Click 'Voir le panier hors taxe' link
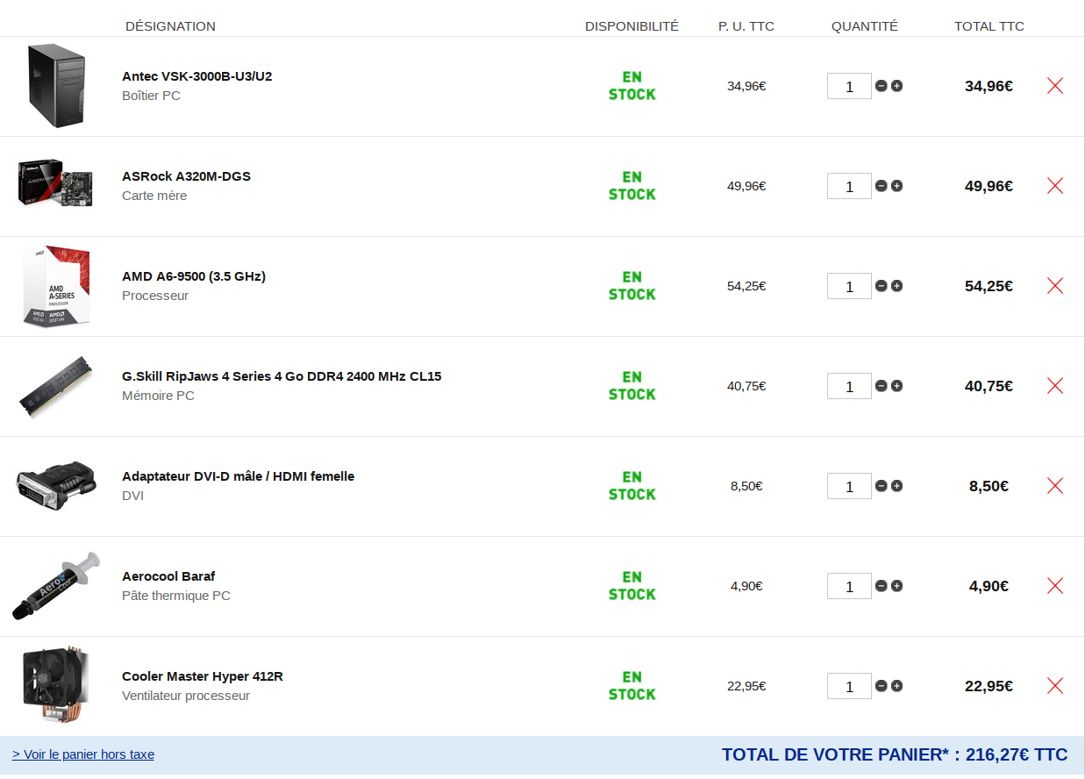Screen dimensions: 1085x779 tap(83, 754)
